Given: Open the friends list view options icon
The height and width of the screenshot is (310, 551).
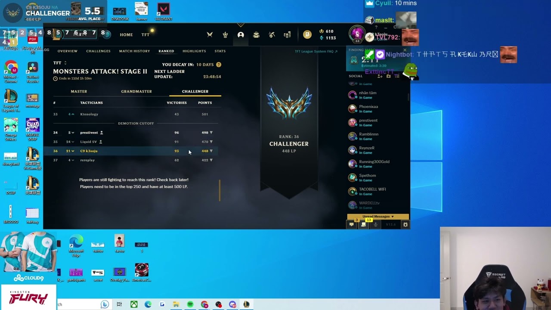Looking at the screenshot, I should (397, 76).
